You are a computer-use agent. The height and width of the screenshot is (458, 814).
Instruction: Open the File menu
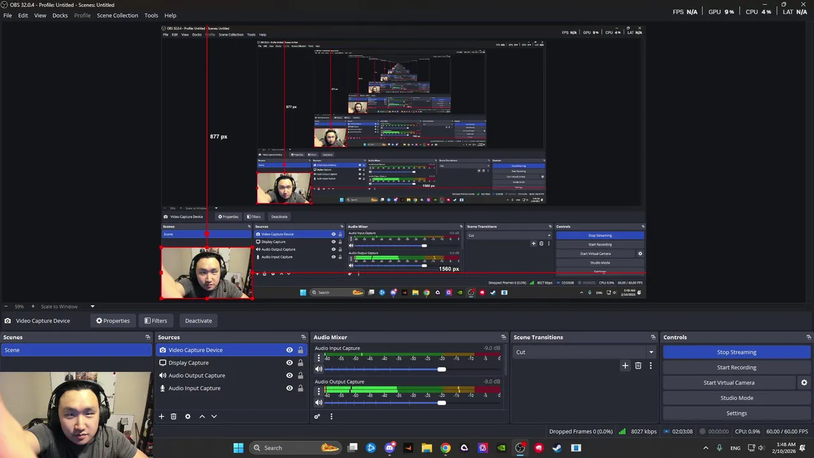pyautogui.click(x=8, y=15)
